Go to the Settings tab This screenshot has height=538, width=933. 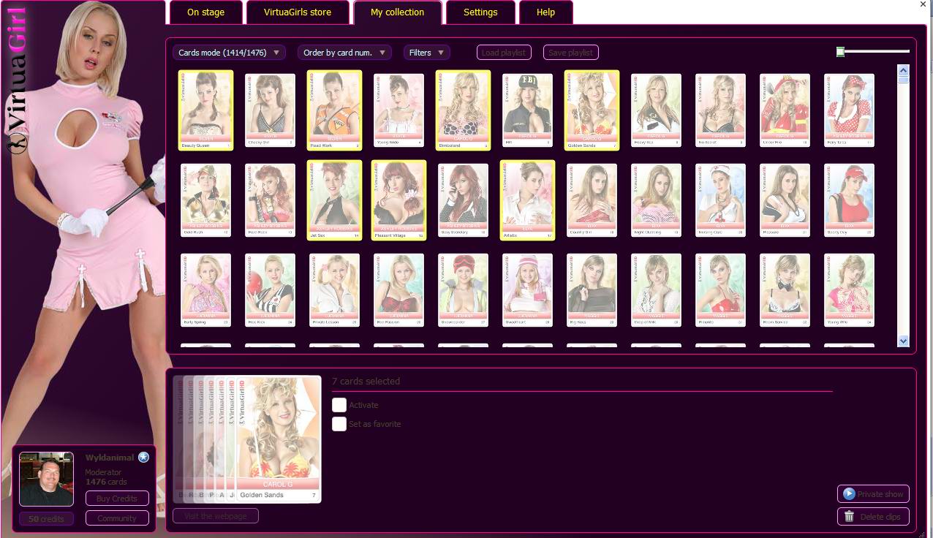click(480, 12)
